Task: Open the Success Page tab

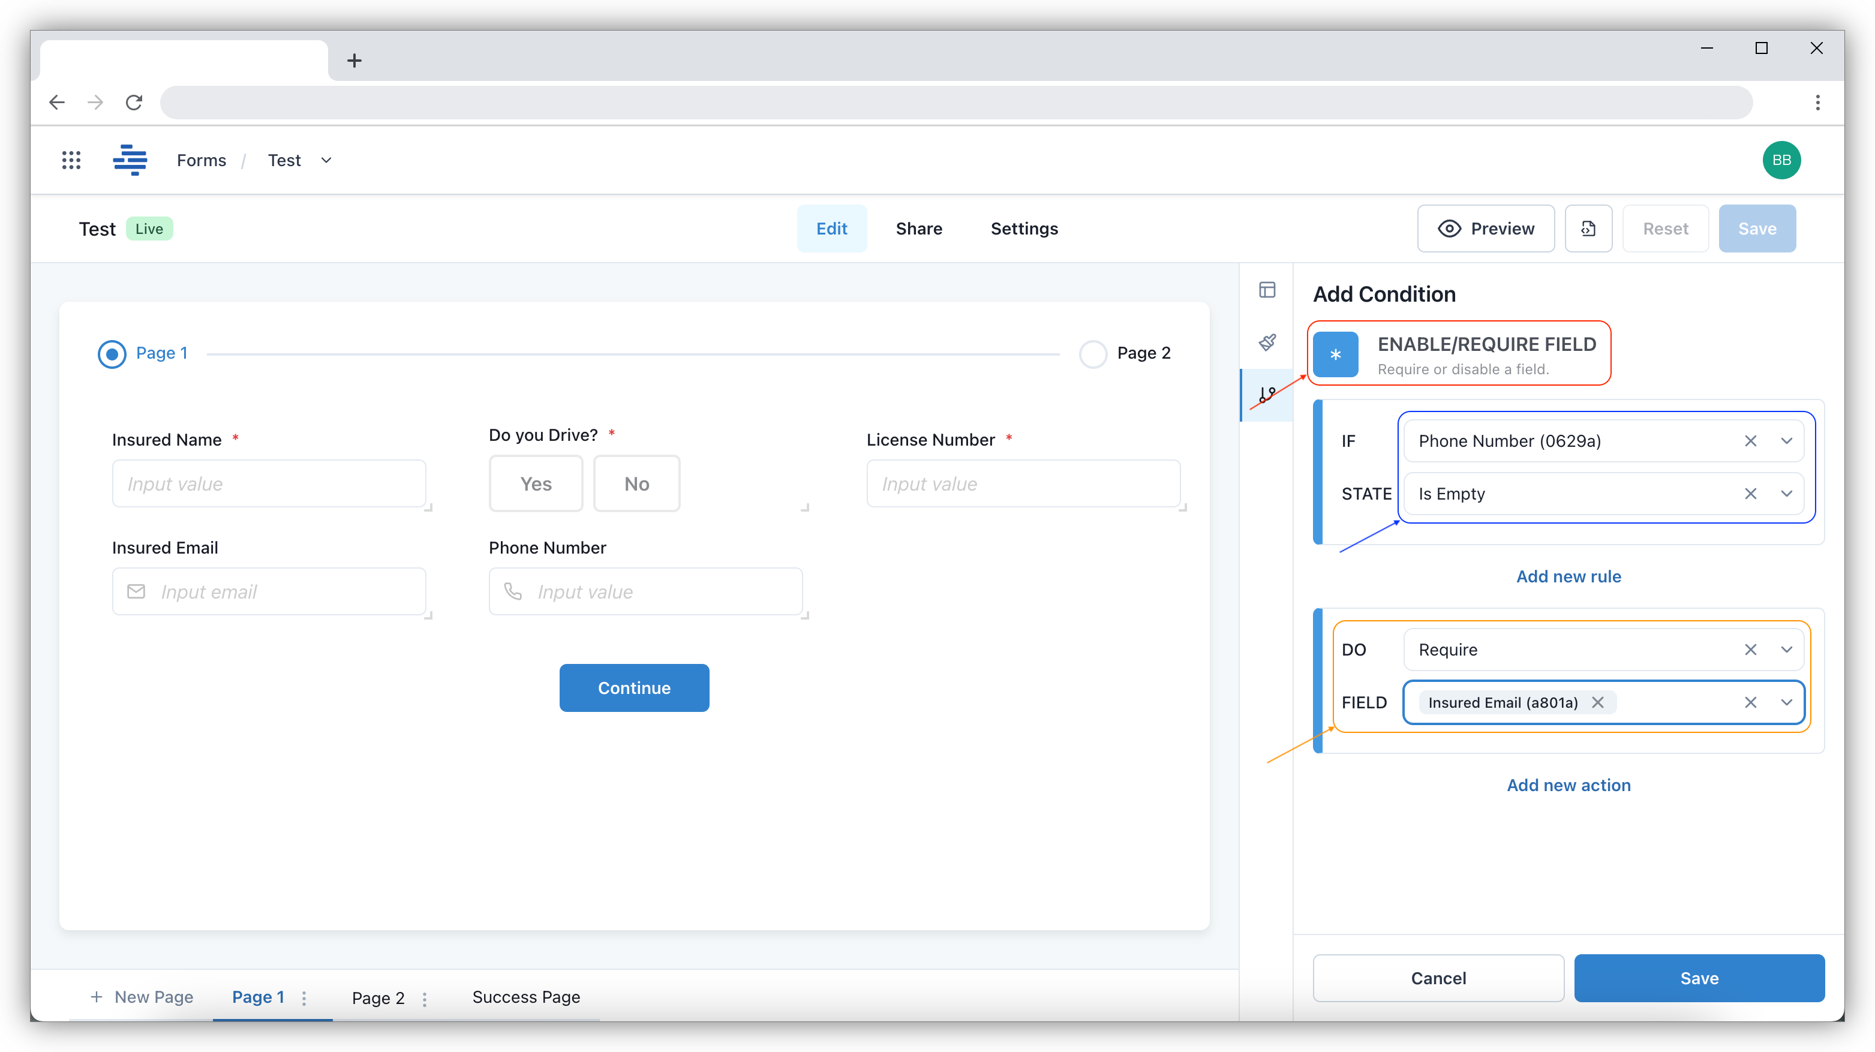Action: [x=525, y=997]
